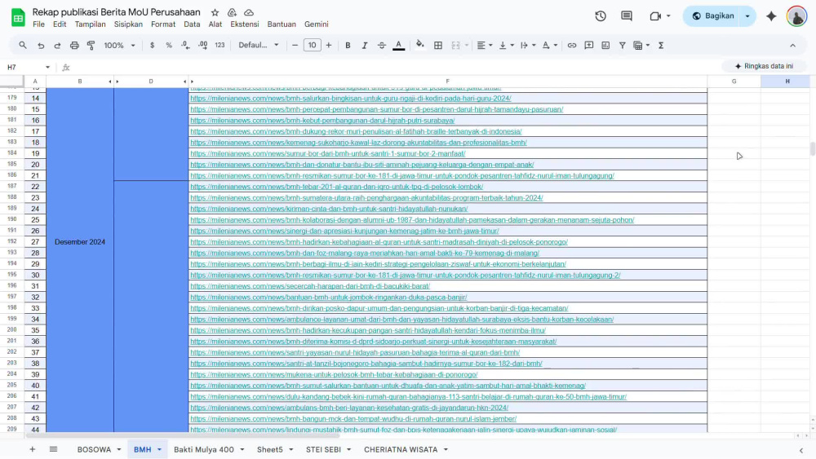Open the Tampilan menu
The height and width of the screenshot is (459, 816).
[90, 24]
